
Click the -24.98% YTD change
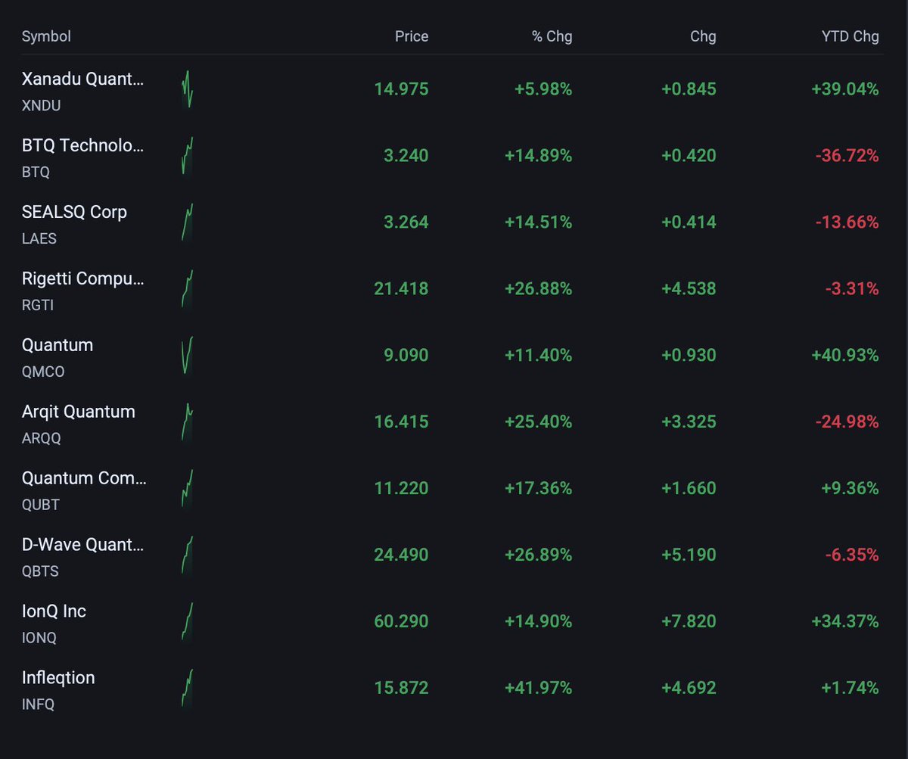coord(847,422)
